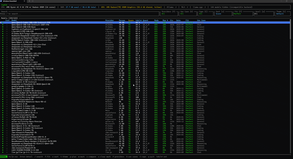Click the NORMAL mode indicator in status bar

point(4,157)
